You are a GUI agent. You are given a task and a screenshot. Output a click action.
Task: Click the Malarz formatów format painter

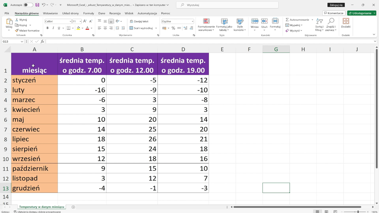(27, 30)
